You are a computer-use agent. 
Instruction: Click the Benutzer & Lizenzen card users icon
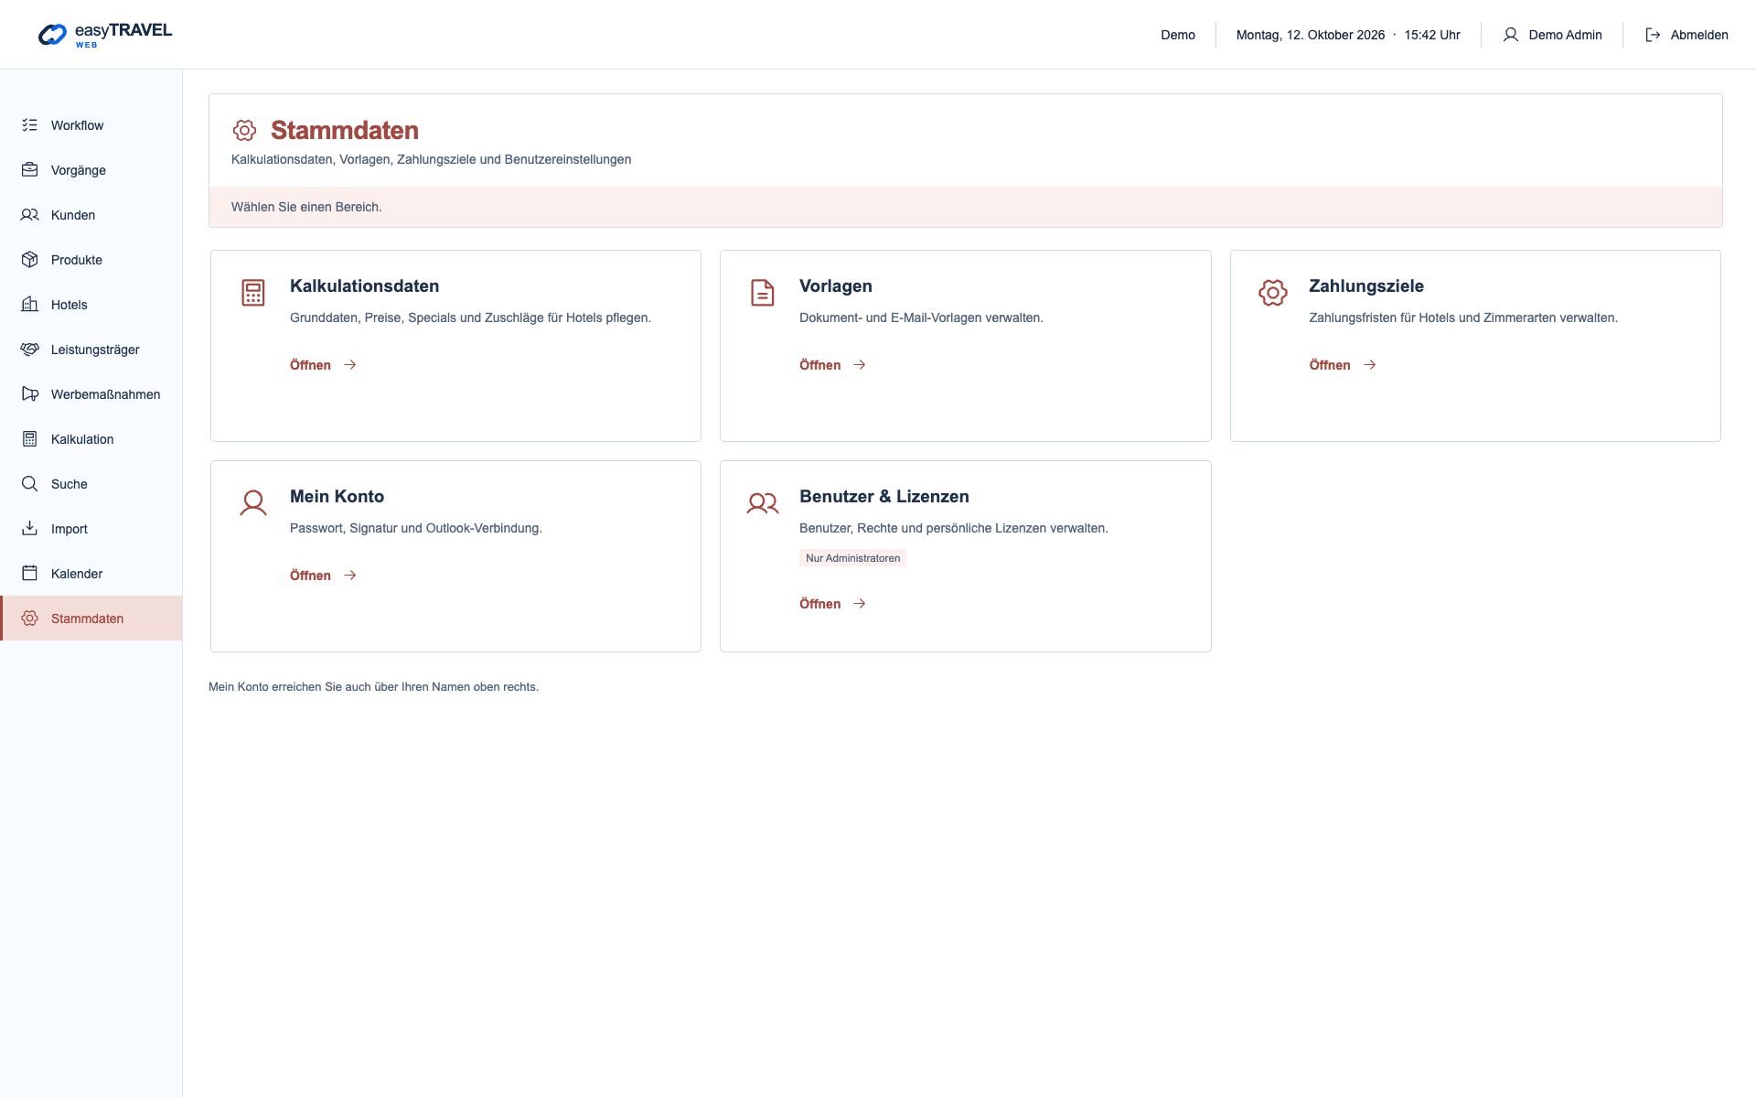tap(763, 503)
